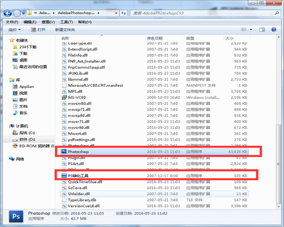Screen dimensions: 284x227
Task: Sort by 大小 column header
Action: click(x=229, y=38)
